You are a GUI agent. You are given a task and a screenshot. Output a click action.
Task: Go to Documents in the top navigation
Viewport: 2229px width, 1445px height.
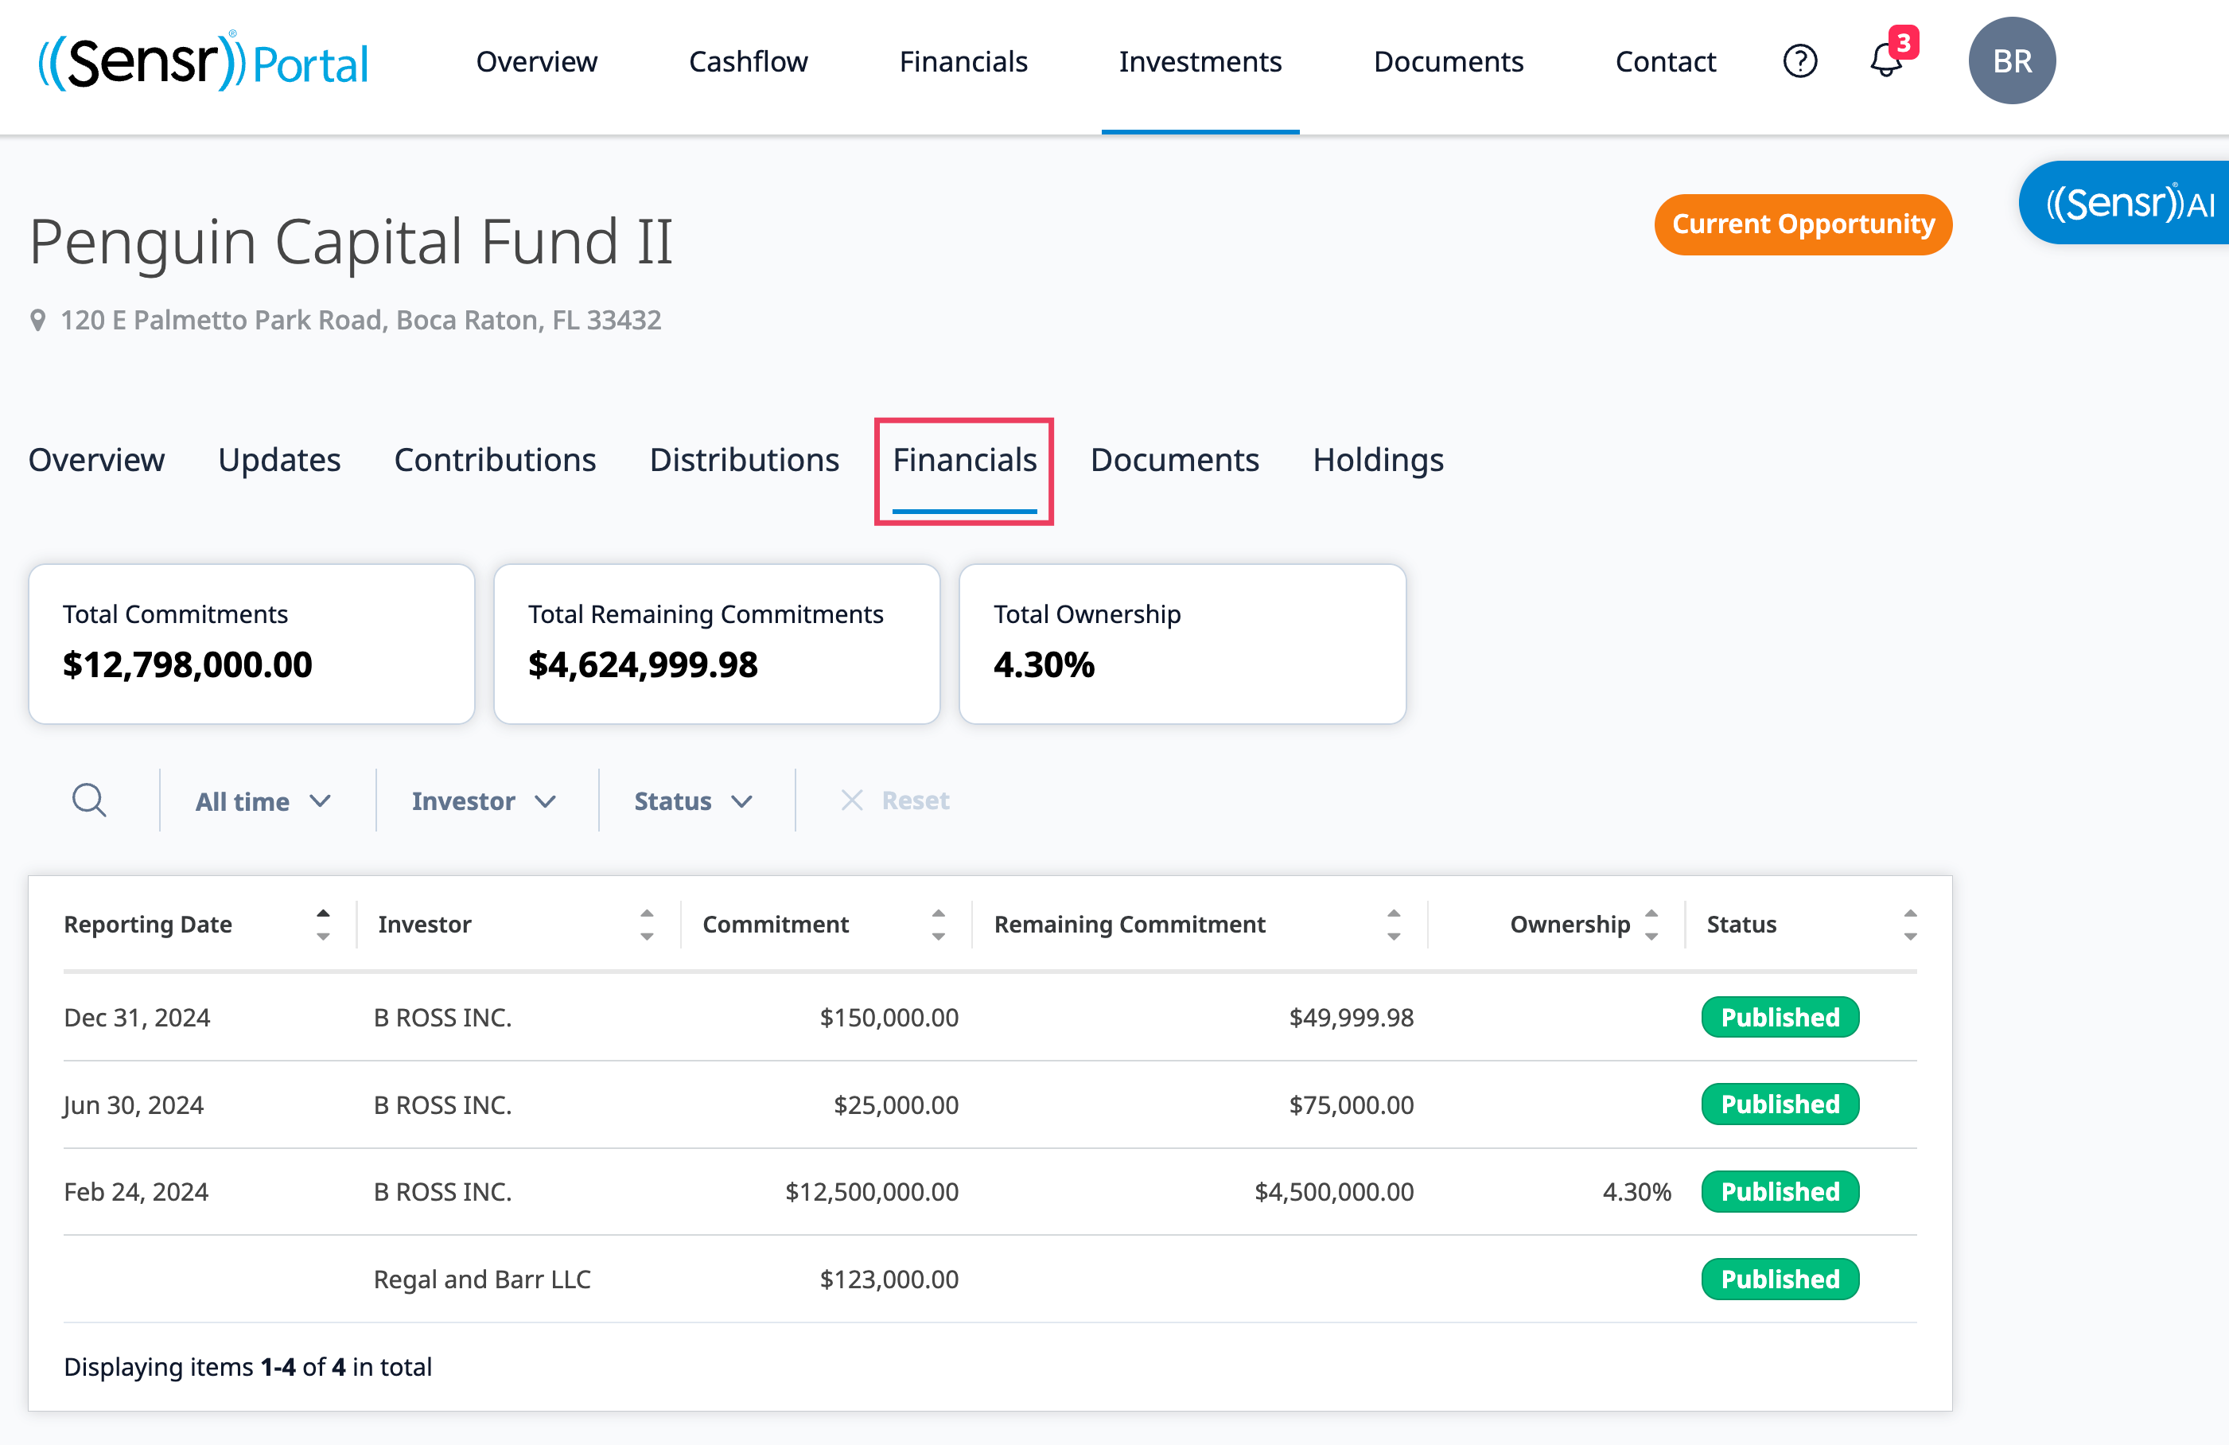(x=1449, y=61)
